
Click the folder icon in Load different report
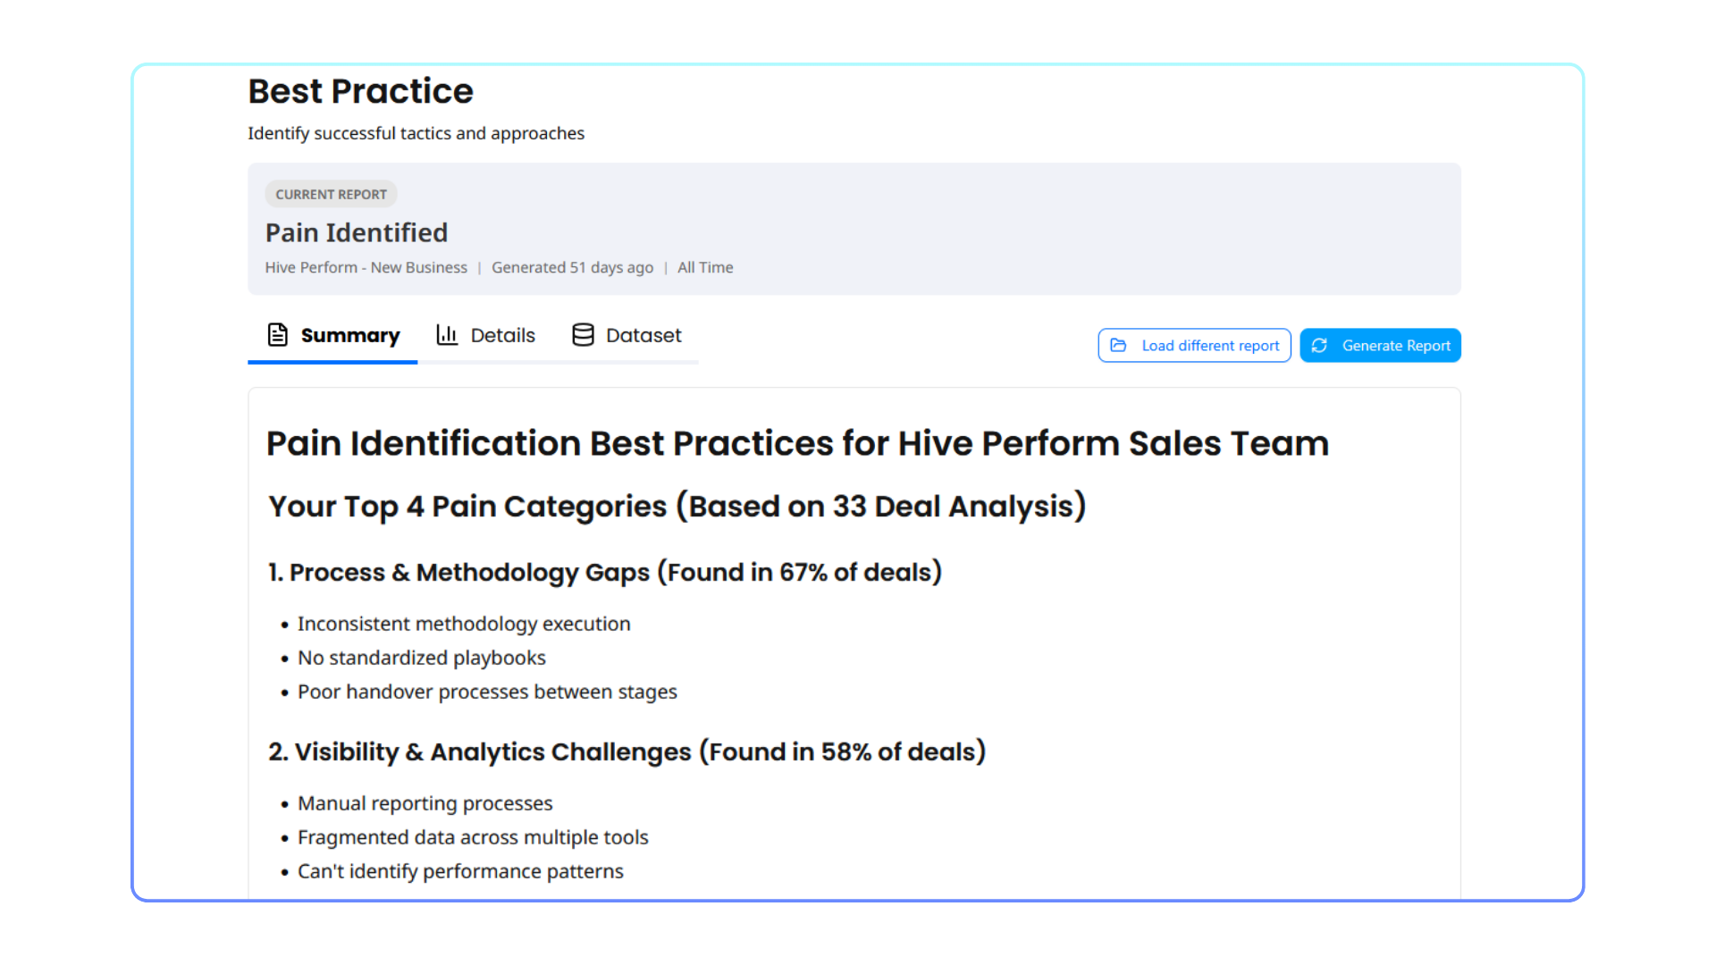[1118, 346]
